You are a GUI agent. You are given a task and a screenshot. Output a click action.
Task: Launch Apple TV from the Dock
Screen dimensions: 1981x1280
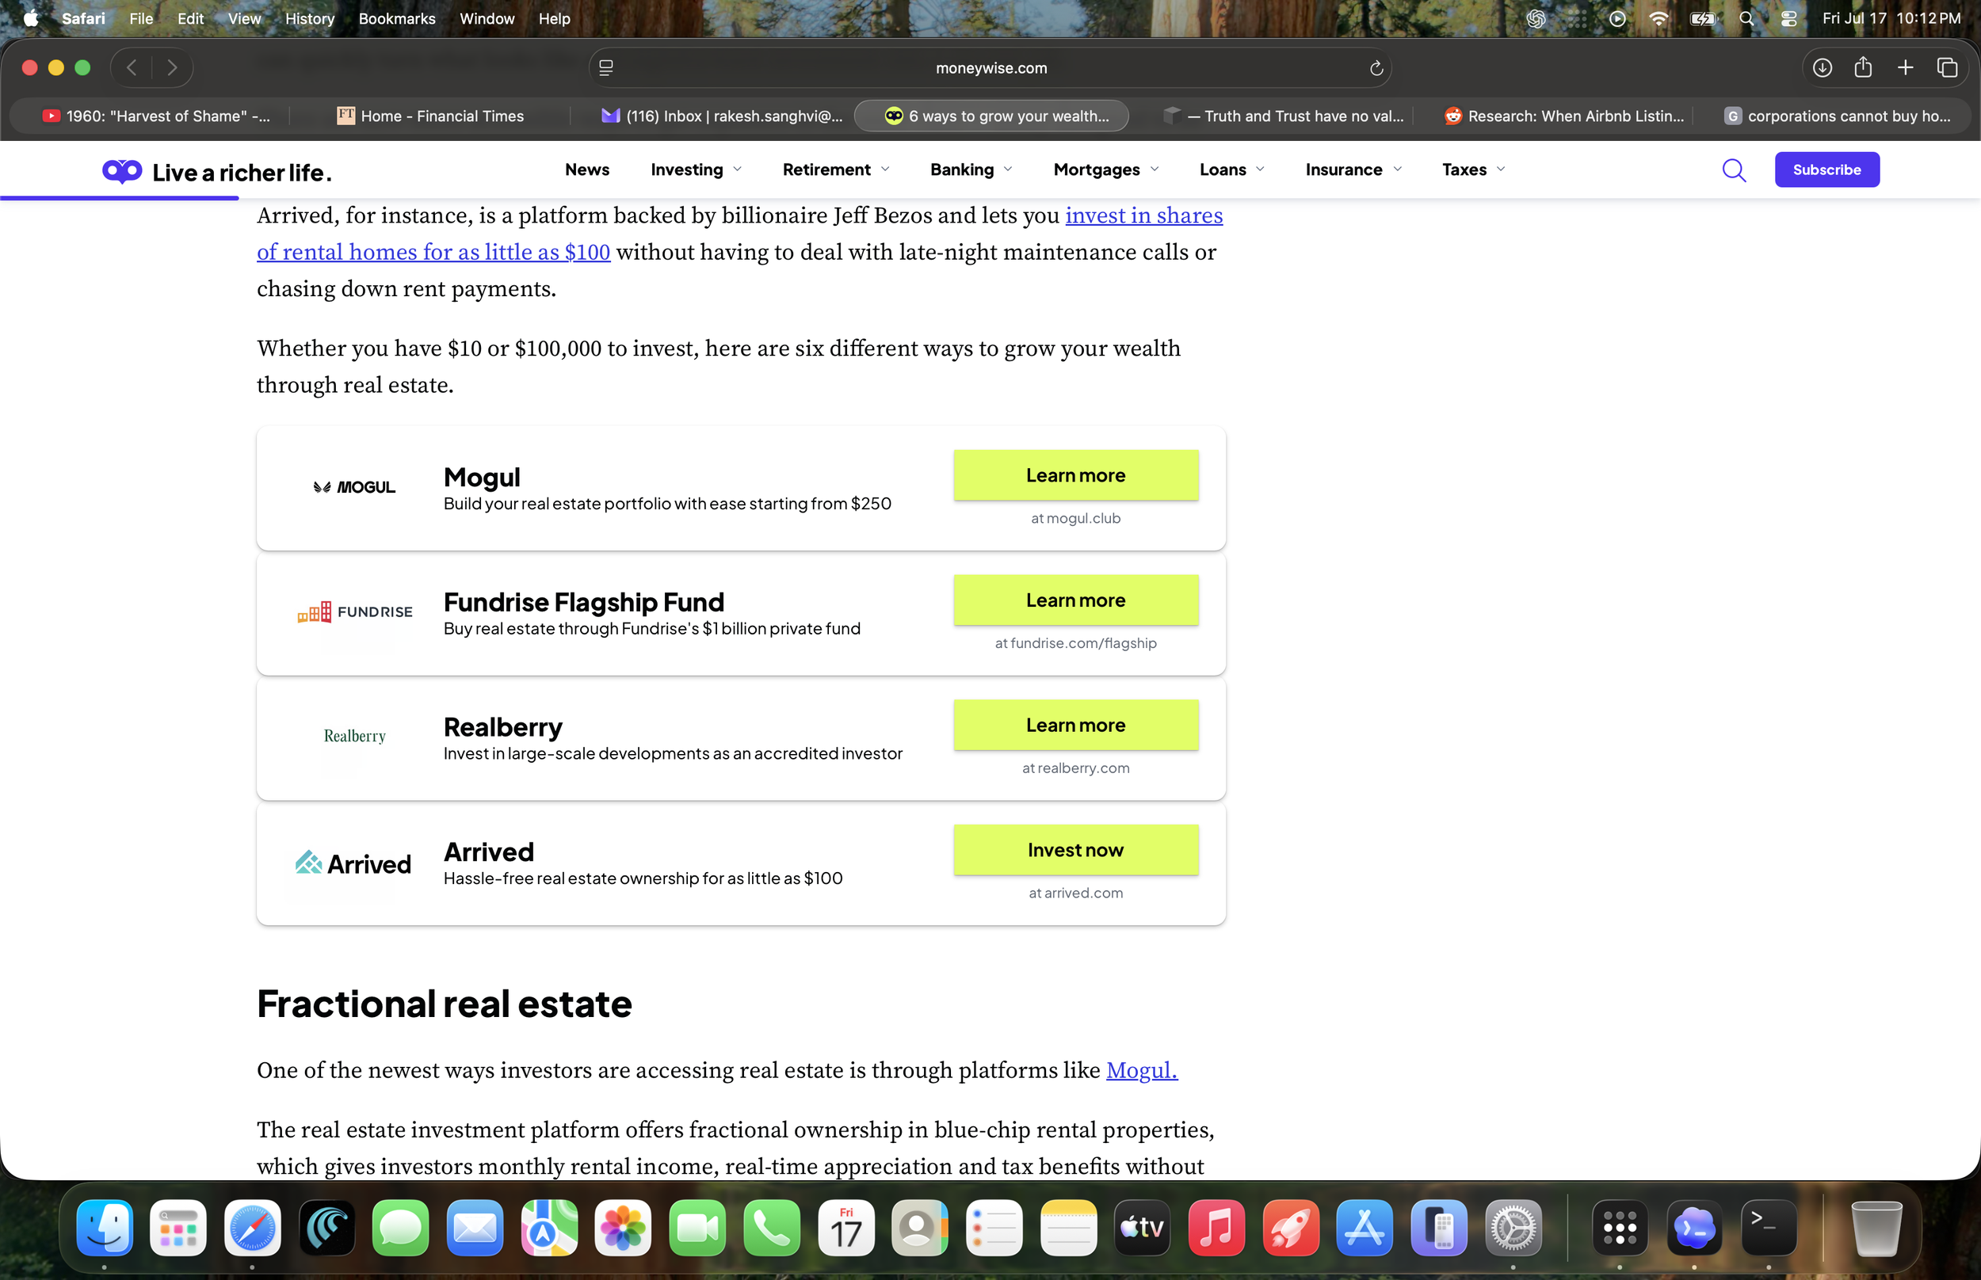(x=1142, y=1227)
